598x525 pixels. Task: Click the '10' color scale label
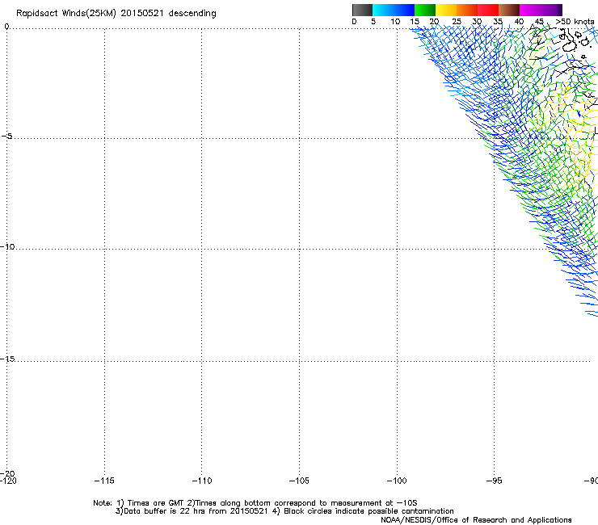pos(395,22)
